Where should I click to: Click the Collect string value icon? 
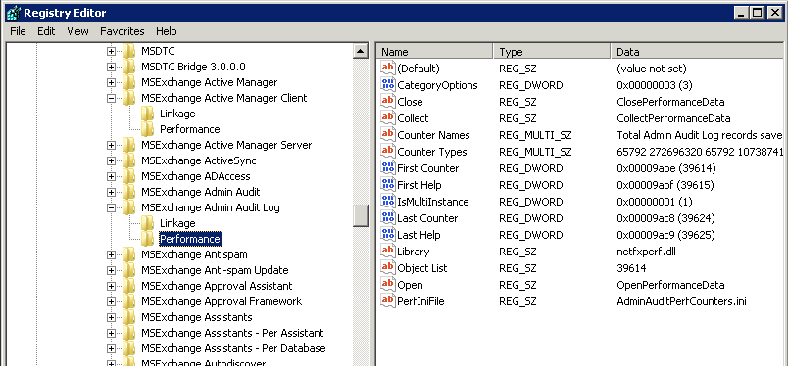pos(387,117)
